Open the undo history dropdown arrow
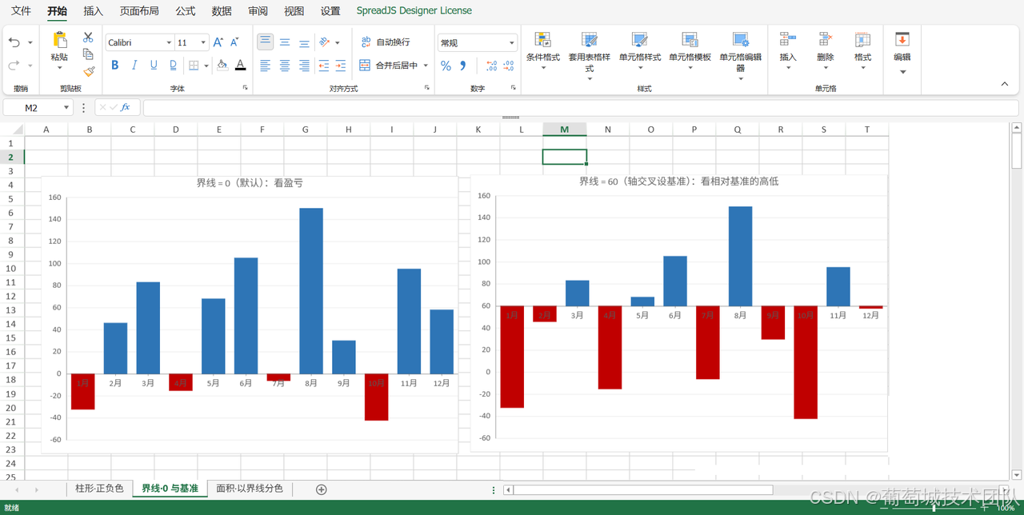 click(x=30, y=42)
